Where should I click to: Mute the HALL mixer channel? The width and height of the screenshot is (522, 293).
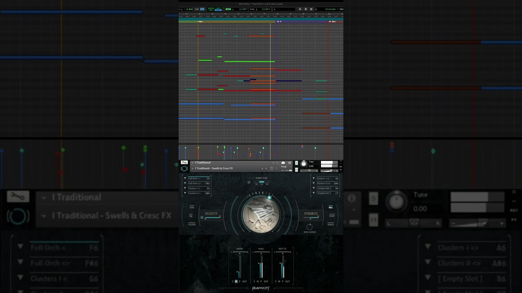click(x=258, y=282)
